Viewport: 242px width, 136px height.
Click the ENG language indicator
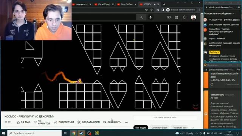coord(220,133)
